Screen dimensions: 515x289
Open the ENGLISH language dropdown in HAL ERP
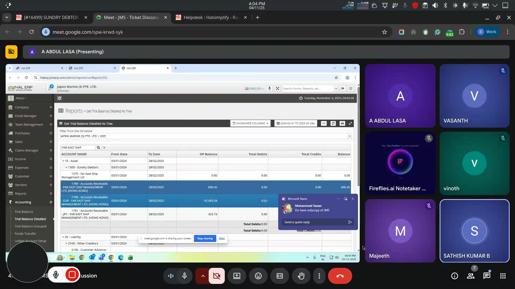[254, 89]
